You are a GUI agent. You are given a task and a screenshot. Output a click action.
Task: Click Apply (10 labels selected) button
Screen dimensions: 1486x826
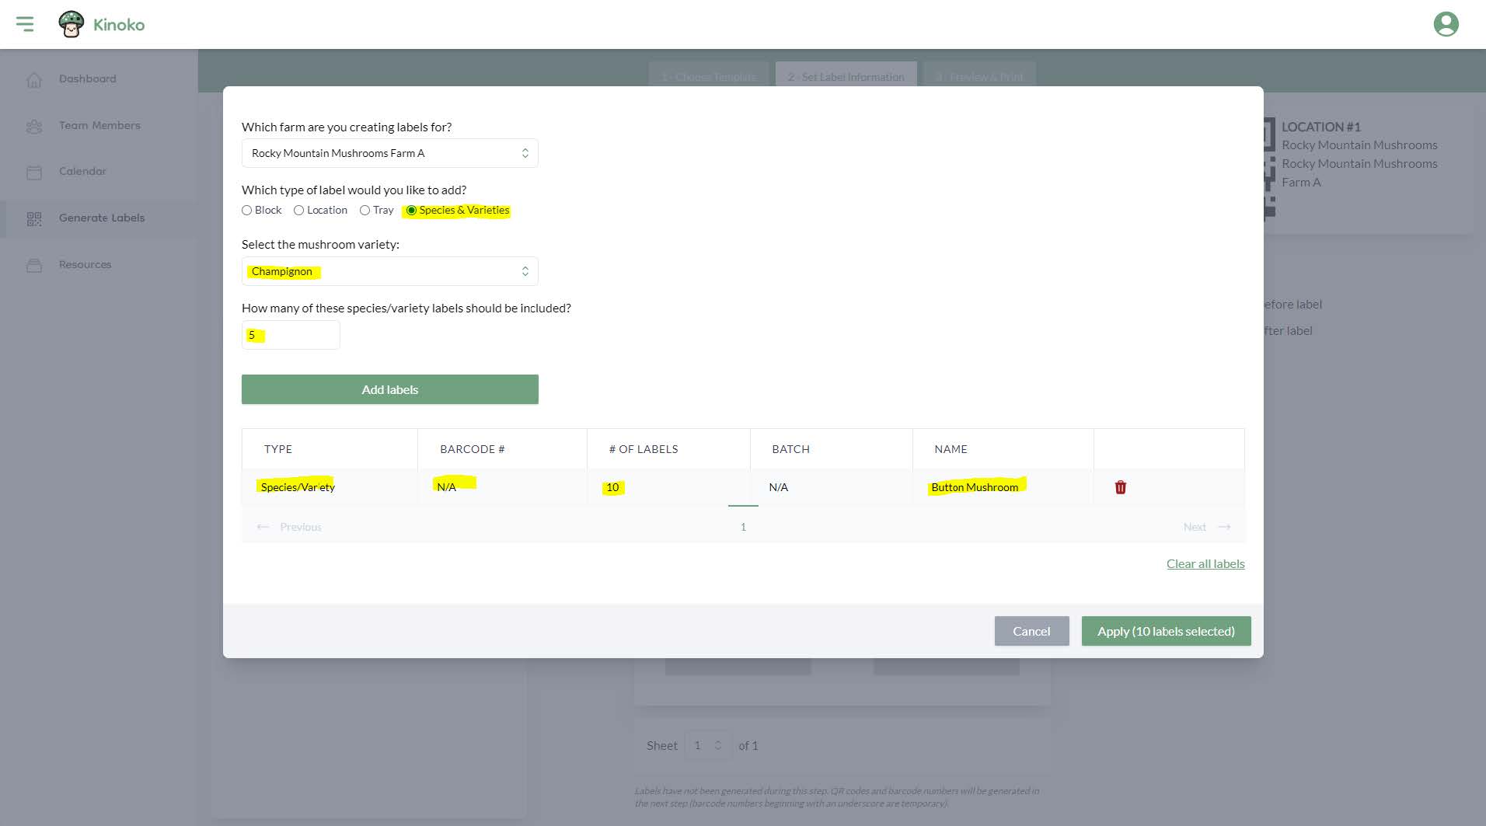1166,631
